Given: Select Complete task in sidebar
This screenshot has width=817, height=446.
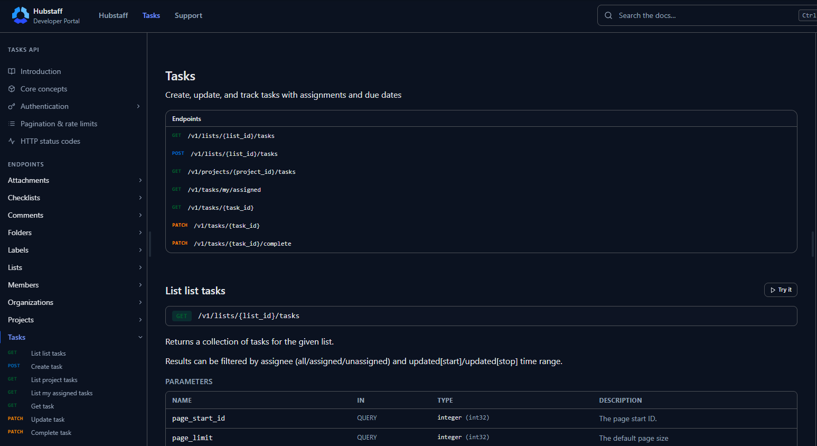Looking at the screenshot, I should [51, 433].
